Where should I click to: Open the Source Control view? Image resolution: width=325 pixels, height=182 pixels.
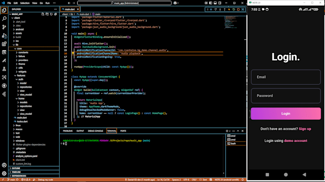point(4,27)
